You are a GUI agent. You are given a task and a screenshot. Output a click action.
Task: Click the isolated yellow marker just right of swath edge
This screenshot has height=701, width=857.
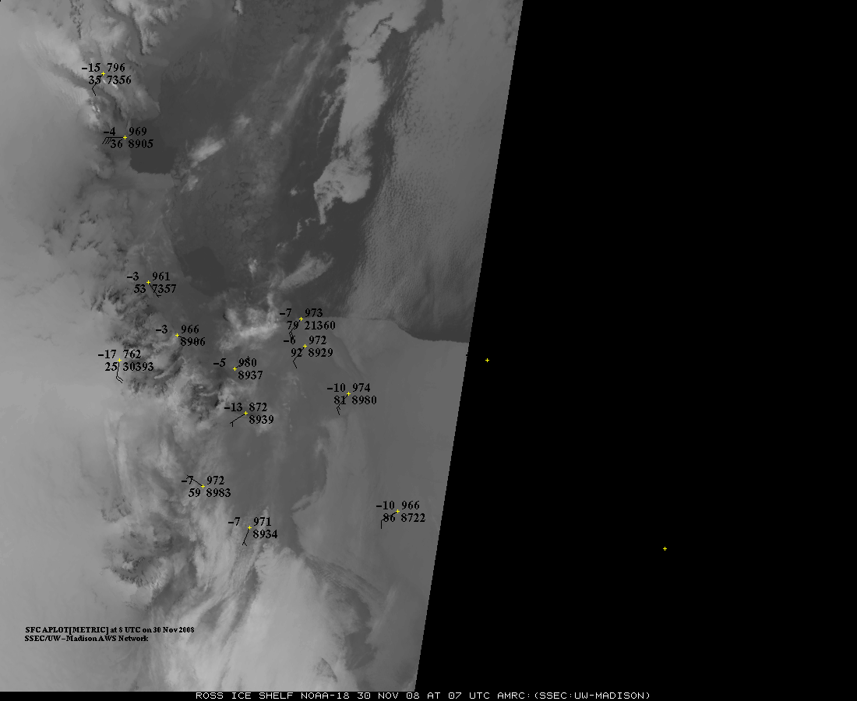pyautogui.click(x=487, y=361)
